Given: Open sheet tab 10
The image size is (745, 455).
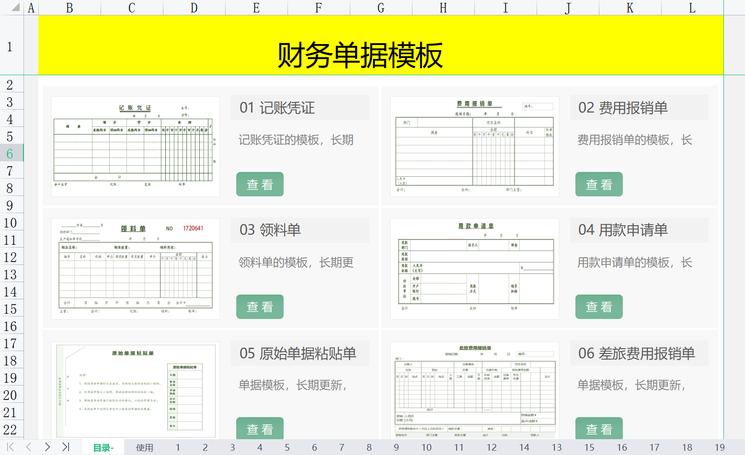Looking at the screenshot, I should (426, 447).
